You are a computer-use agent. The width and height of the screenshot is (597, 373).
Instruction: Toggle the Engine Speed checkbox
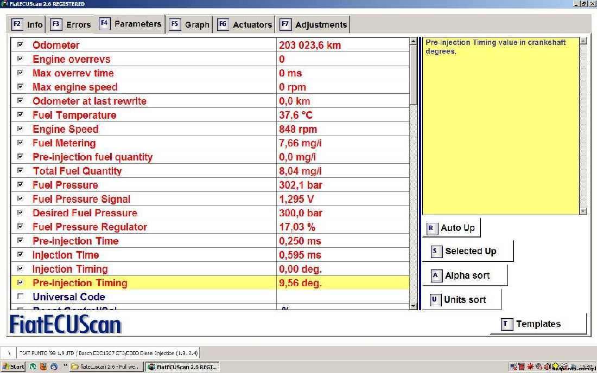click(21, 128)
